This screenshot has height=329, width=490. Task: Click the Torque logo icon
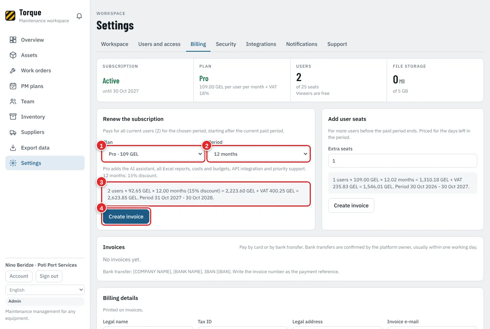coord(10,16)
